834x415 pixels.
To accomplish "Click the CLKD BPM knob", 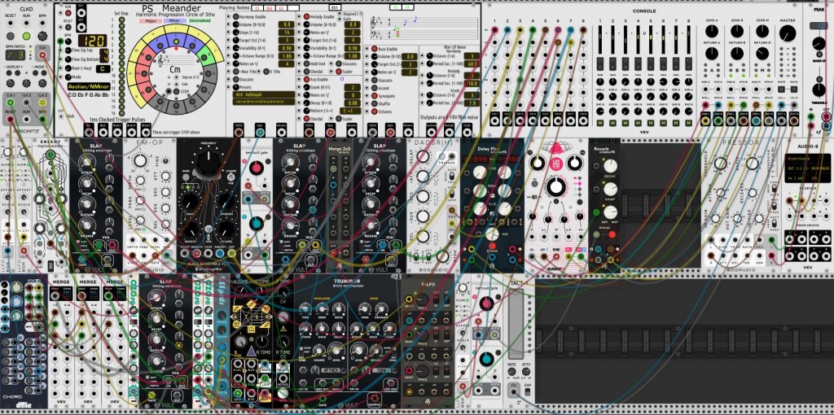I will pyautogui.click(x=42, y=35).
